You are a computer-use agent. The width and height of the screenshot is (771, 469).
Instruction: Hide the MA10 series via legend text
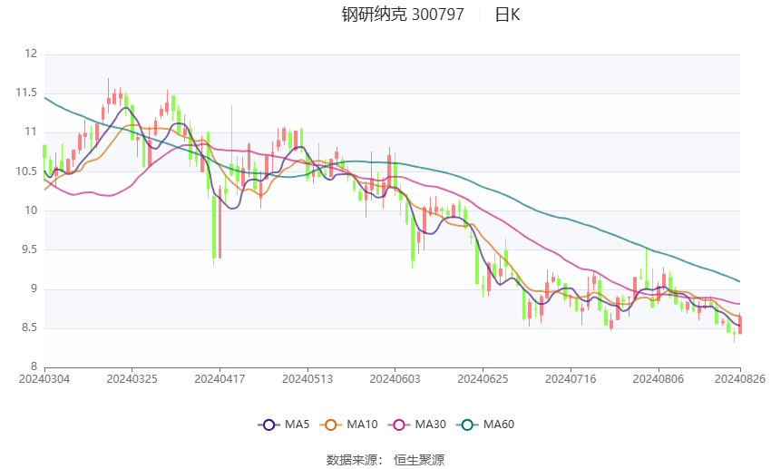click(363, 425)
